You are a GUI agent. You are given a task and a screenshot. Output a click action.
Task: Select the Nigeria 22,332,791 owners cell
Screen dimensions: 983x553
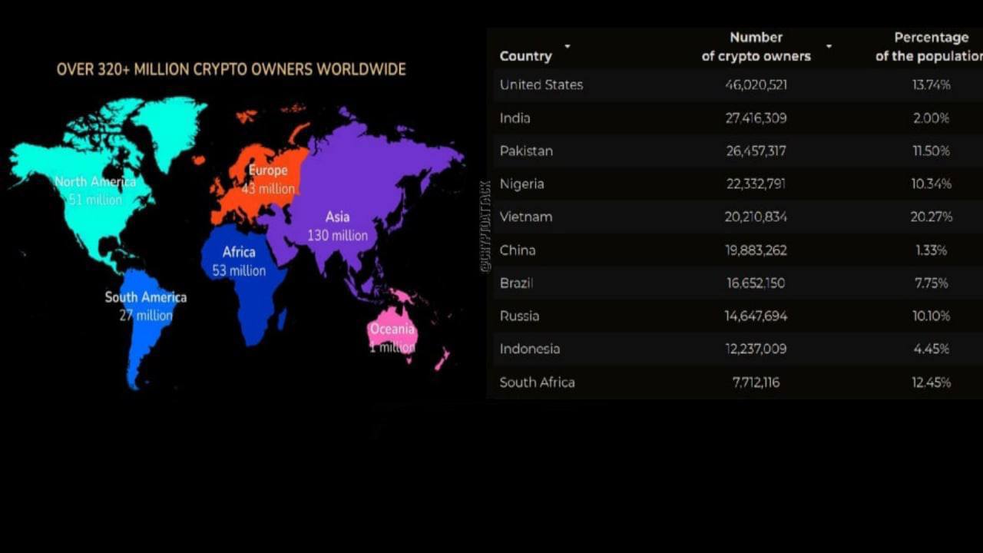tap(756, 184)
